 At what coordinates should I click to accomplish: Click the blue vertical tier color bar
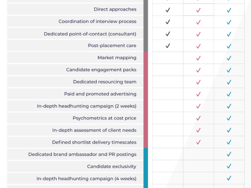[146, 167]
